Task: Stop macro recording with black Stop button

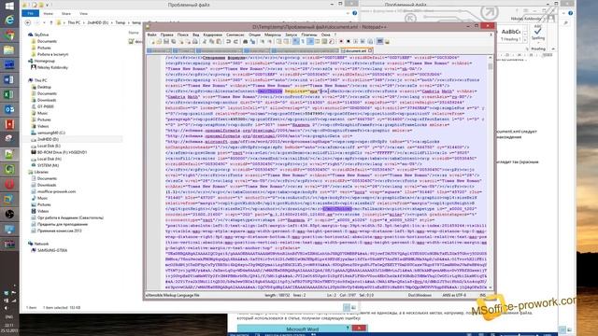Action: (349, 41)
